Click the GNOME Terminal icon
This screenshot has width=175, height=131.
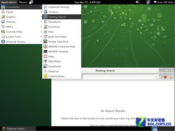coord(45,51)
